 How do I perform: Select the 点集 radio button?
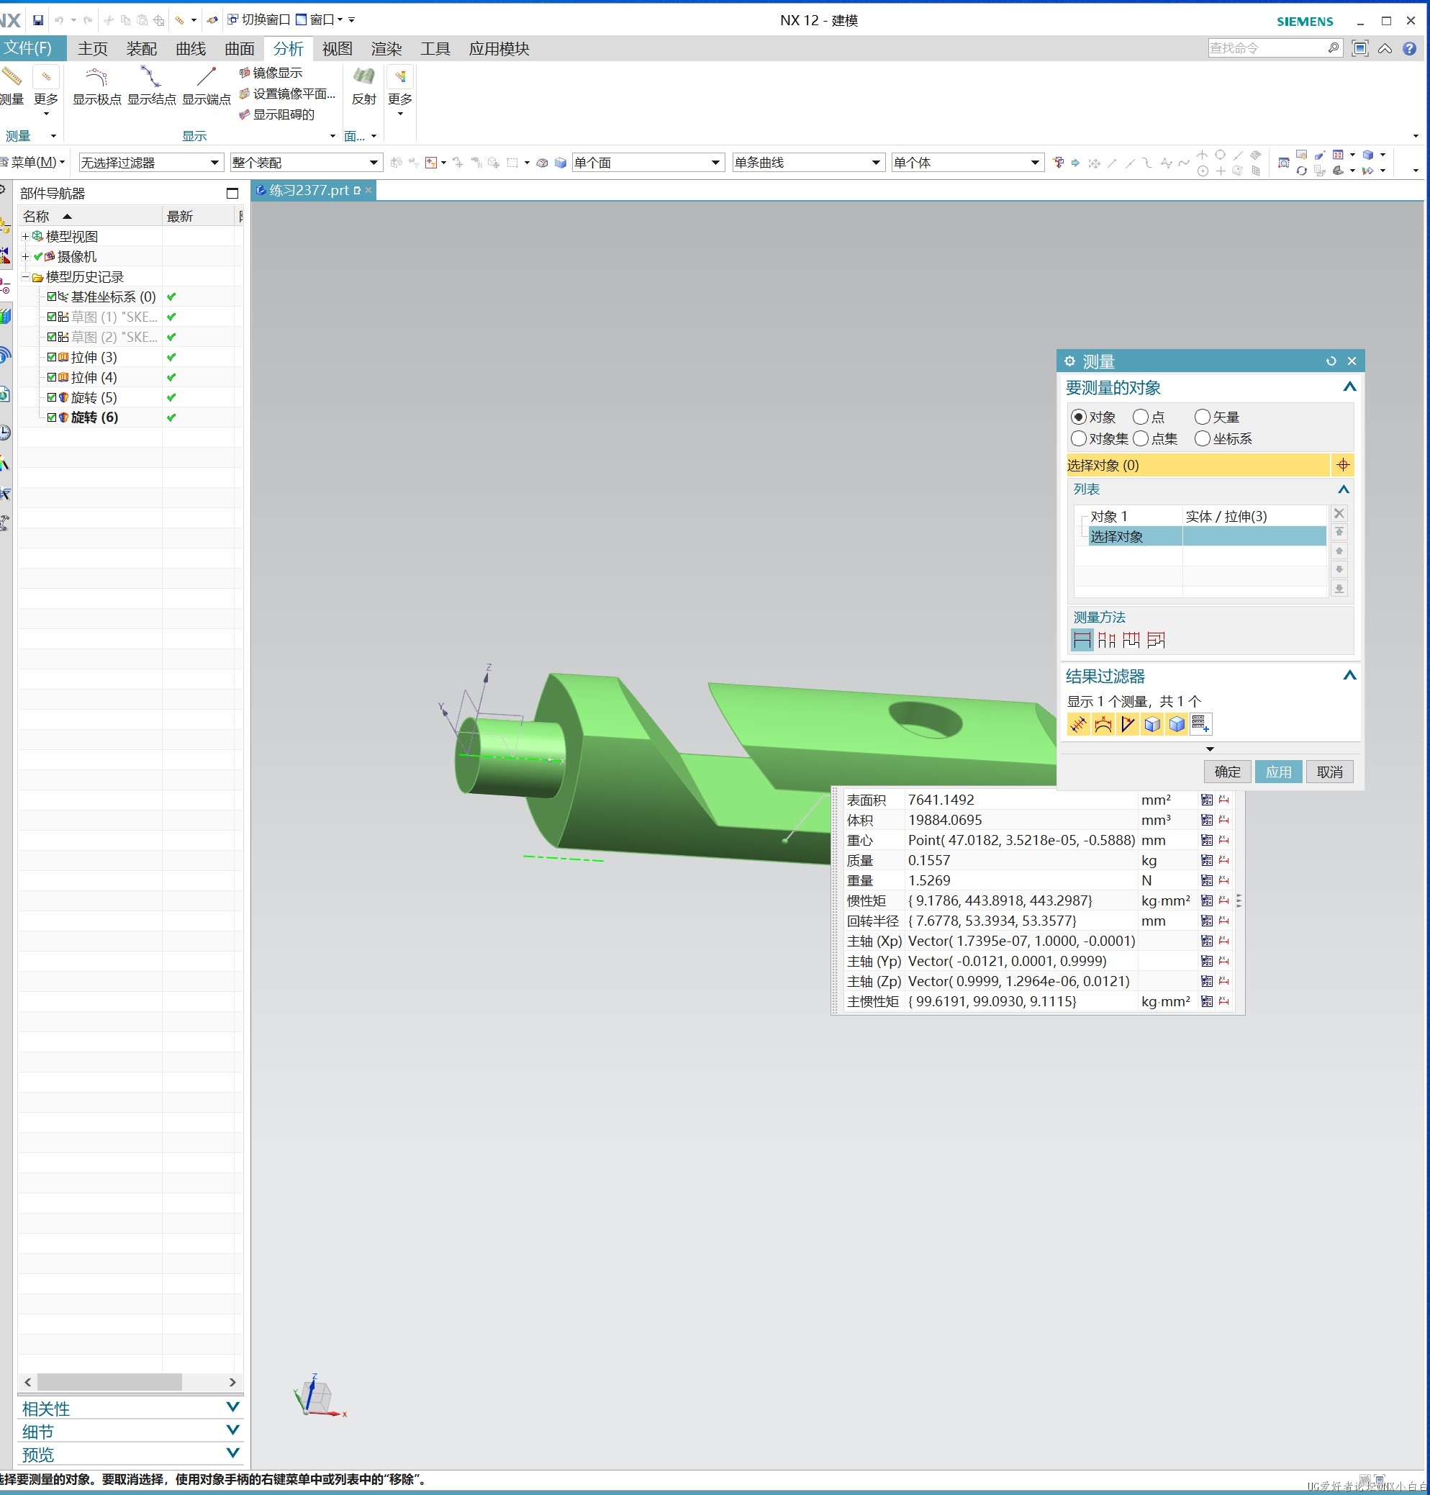coord(1141,438)
